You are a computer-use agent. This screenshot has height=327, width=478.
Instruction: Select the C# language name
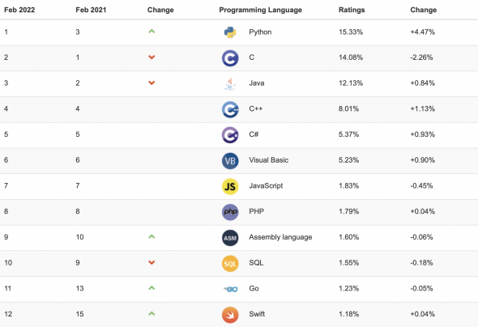tap(254, 134)
